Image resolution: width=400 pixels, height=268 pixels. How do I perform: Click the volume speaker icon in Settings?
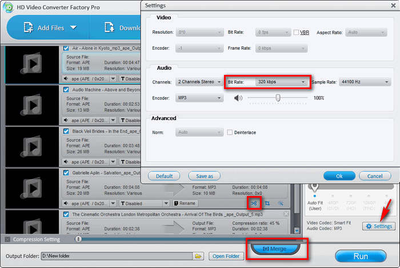pos(238,98)
